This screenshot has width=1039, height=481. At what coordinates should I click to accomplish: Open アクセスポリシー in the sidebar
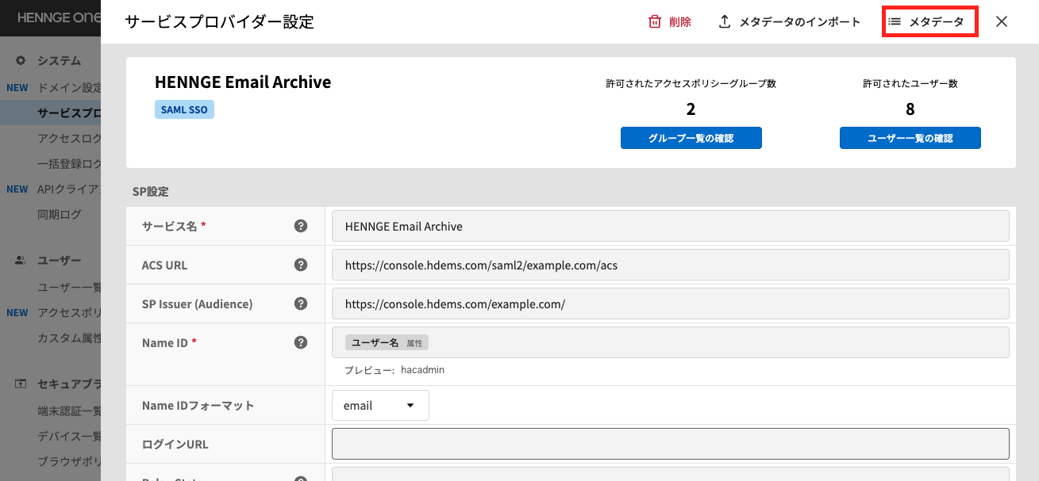click(x=69, y=312)
